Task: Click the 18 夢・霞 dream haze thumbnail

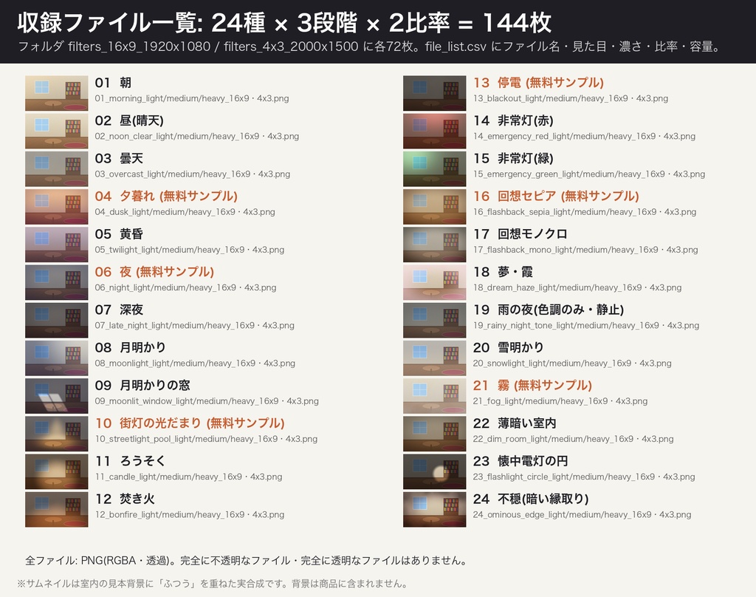Action: pyautogui.click(x=434, y=282)
